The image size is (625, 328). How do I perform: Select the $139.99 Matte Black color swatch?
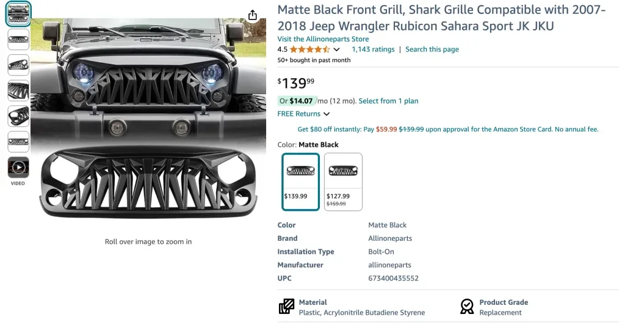click(300, 181)
